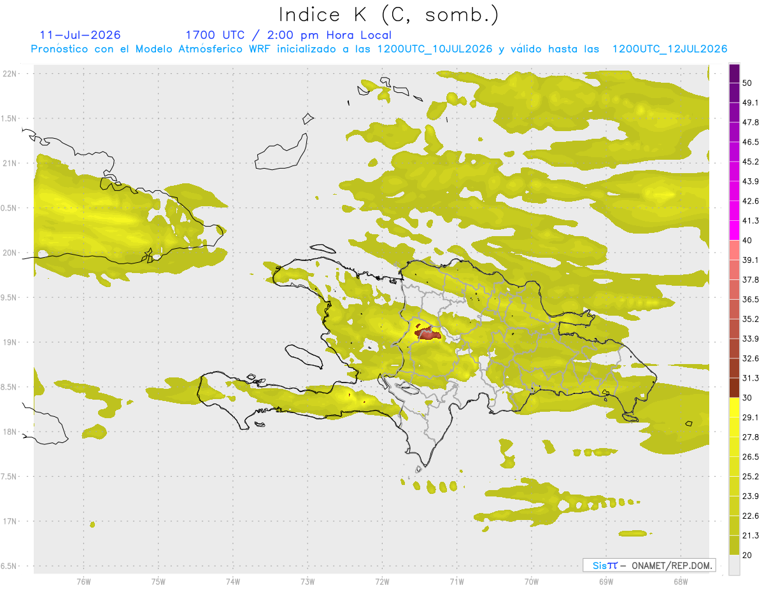This screenshot has width=764, height=590.
Task: Click the title "Indice K (C, somb.)"
Action: 389,15
